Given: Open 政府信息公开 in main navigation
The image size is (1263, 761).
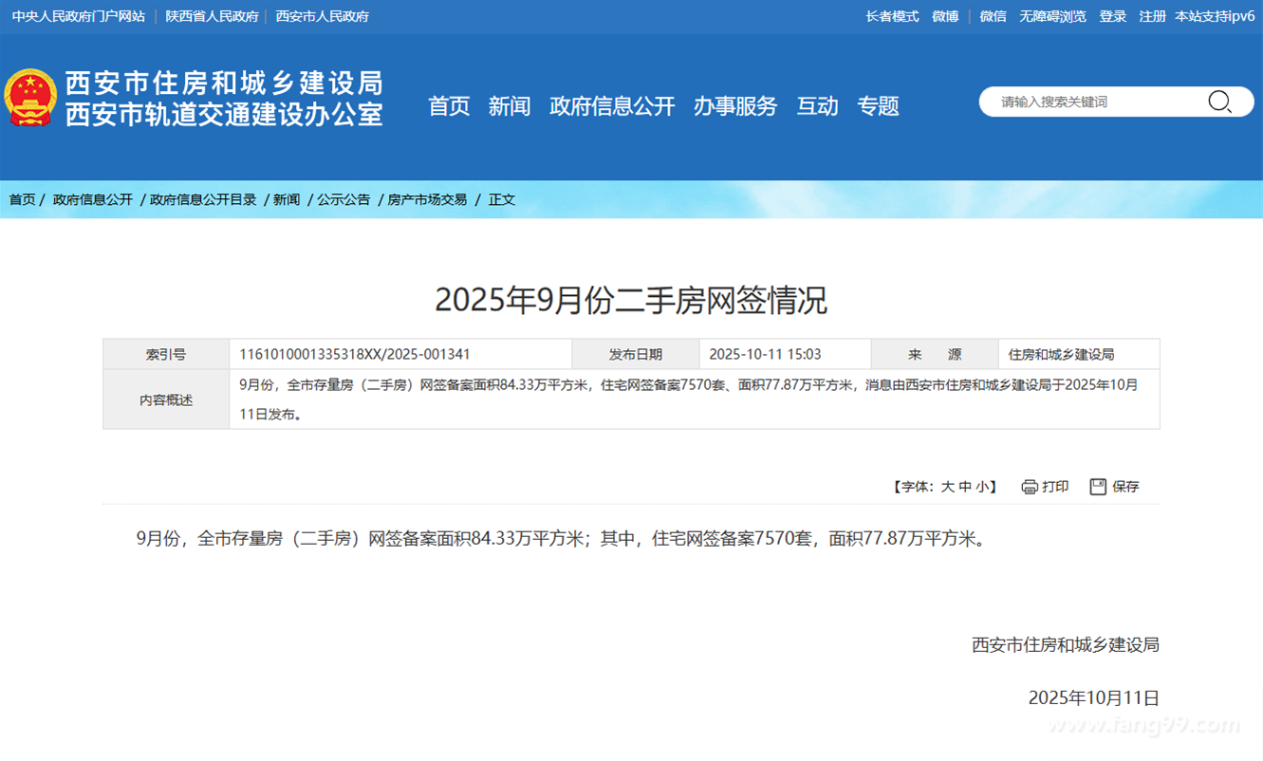Looking at the screenshot, I should (612, 106).
